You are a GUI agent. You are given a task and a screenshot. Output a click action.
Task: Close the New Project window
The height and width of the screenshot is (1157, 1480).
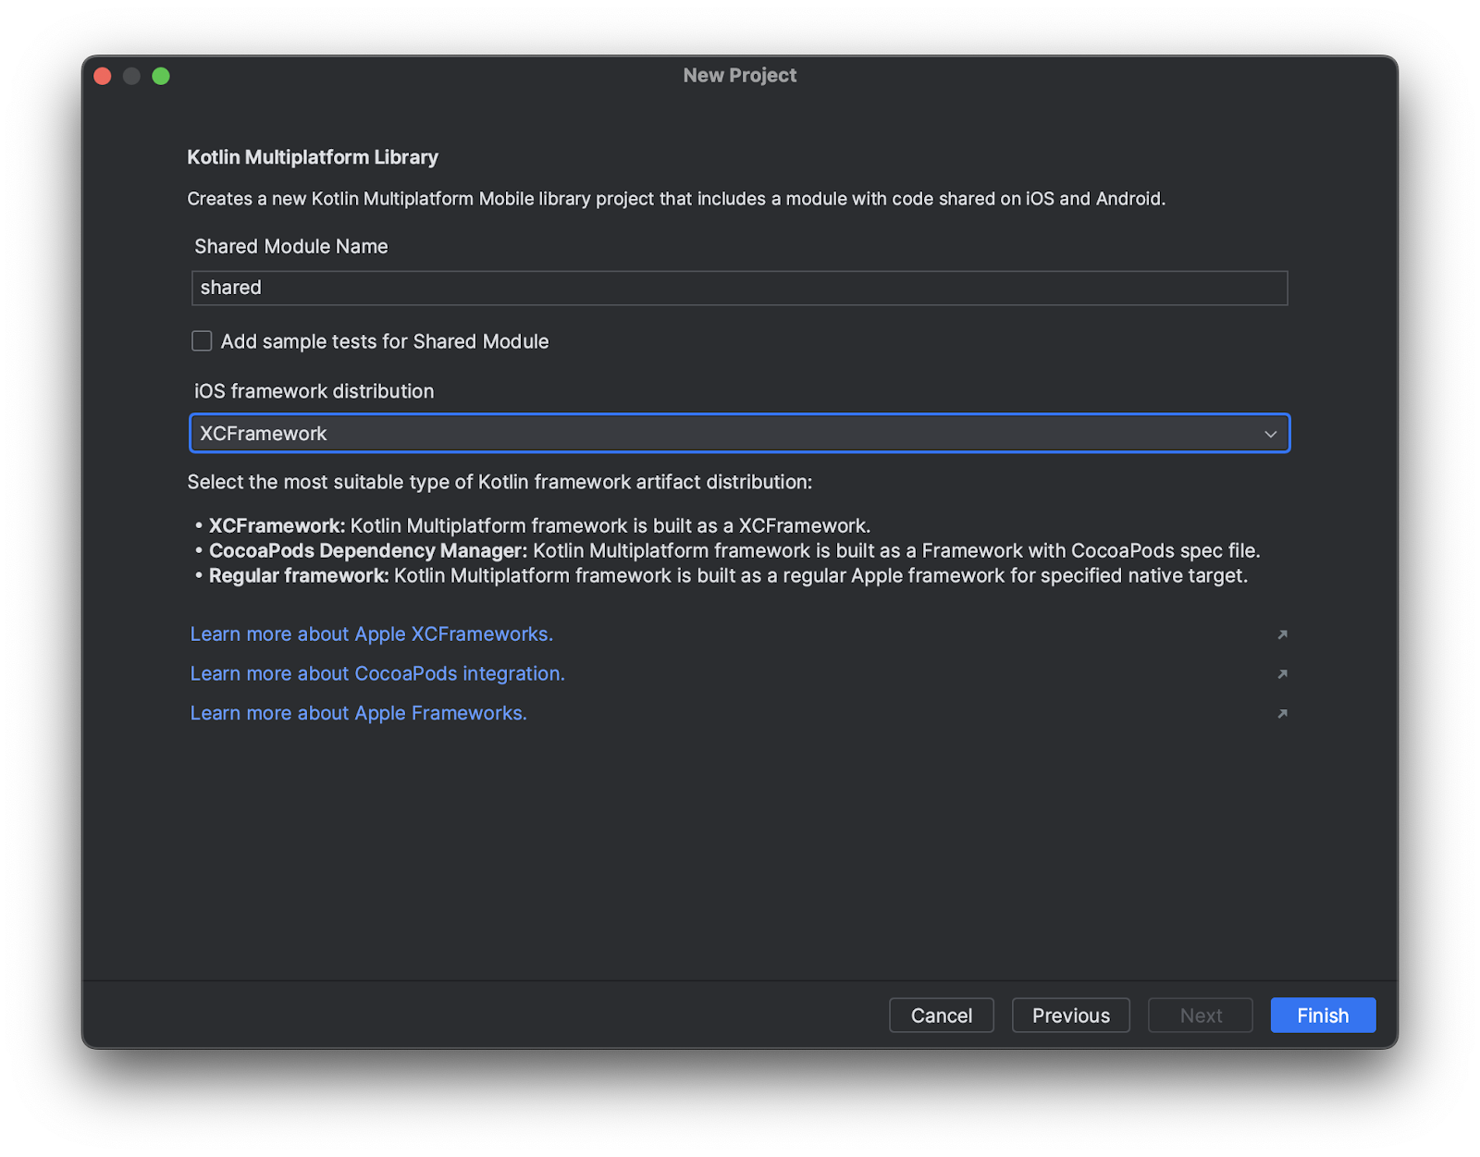point(103,76)
